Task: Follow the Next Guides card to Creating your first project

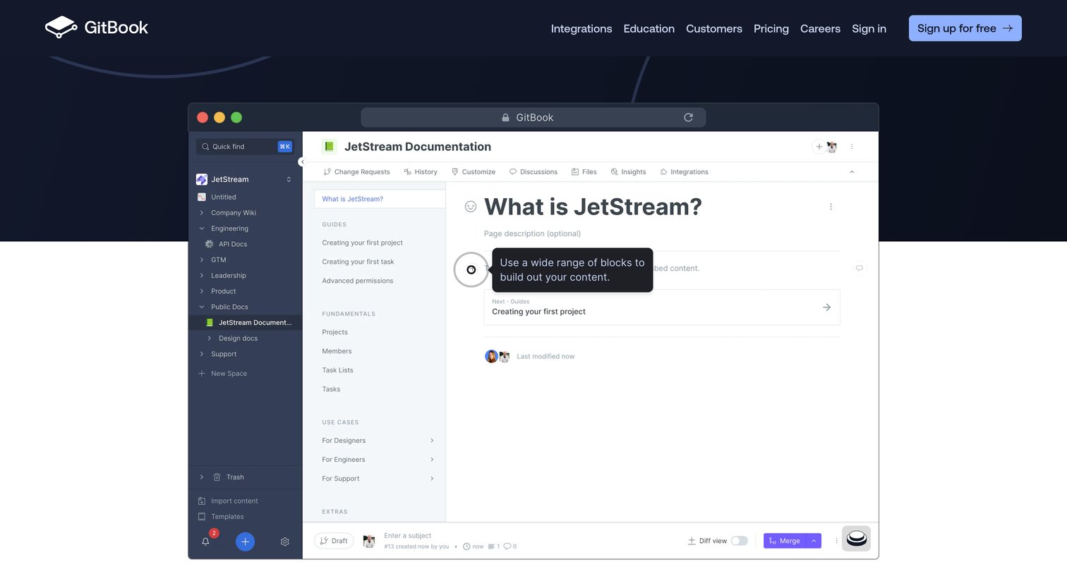Action: pos(662,307)
